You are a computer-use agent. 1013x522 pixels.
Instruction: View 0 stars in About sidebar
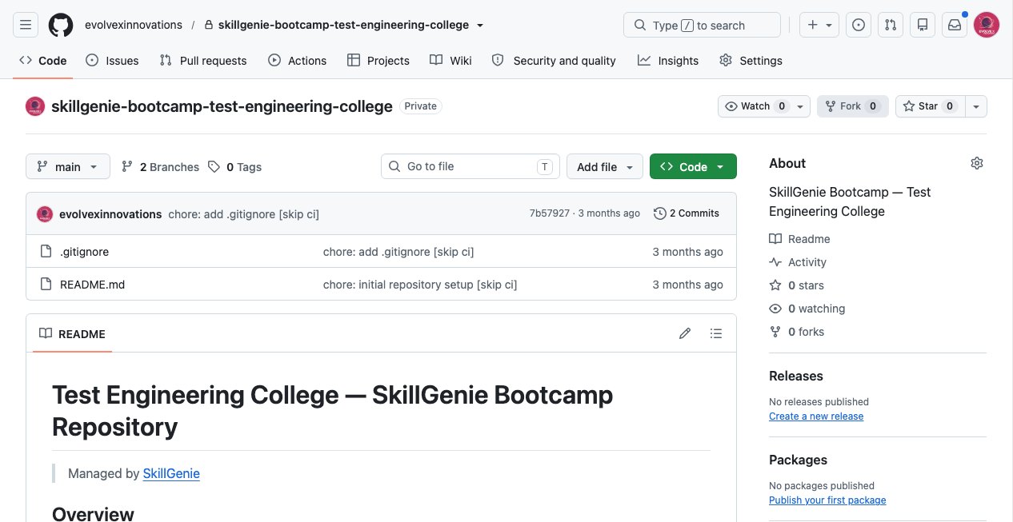pyautogui.click(x=797, y=285)
